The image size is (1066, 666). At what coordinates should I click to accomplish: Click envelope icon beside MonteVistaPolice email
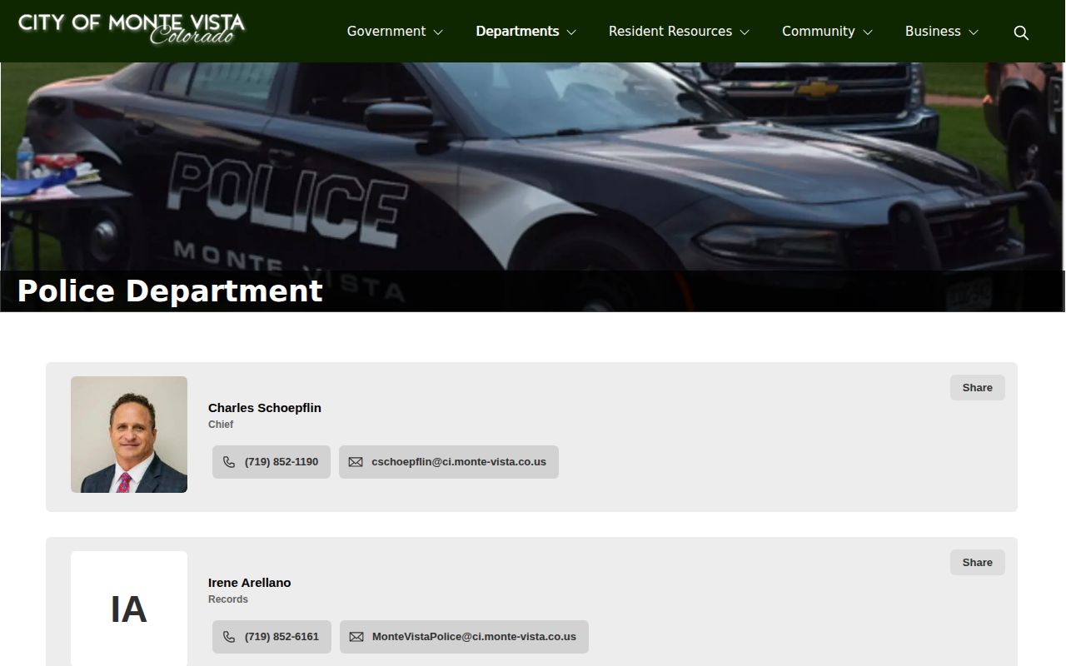[x=356, y=637]
